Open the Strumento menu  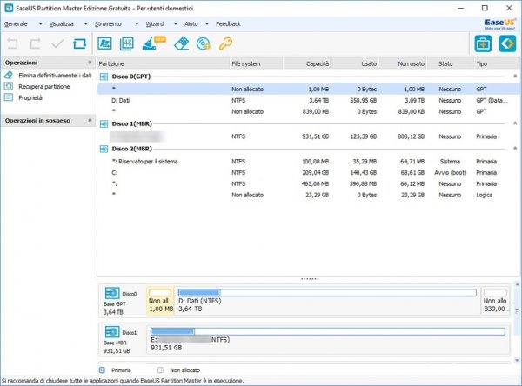click(108, 24)
